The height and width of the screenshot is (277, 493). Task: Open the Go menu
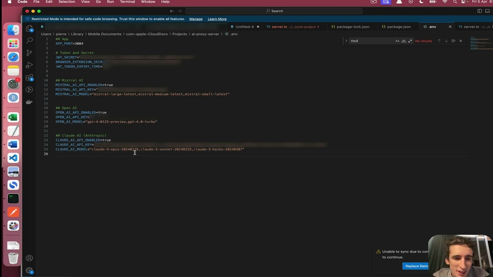(98, 2)
